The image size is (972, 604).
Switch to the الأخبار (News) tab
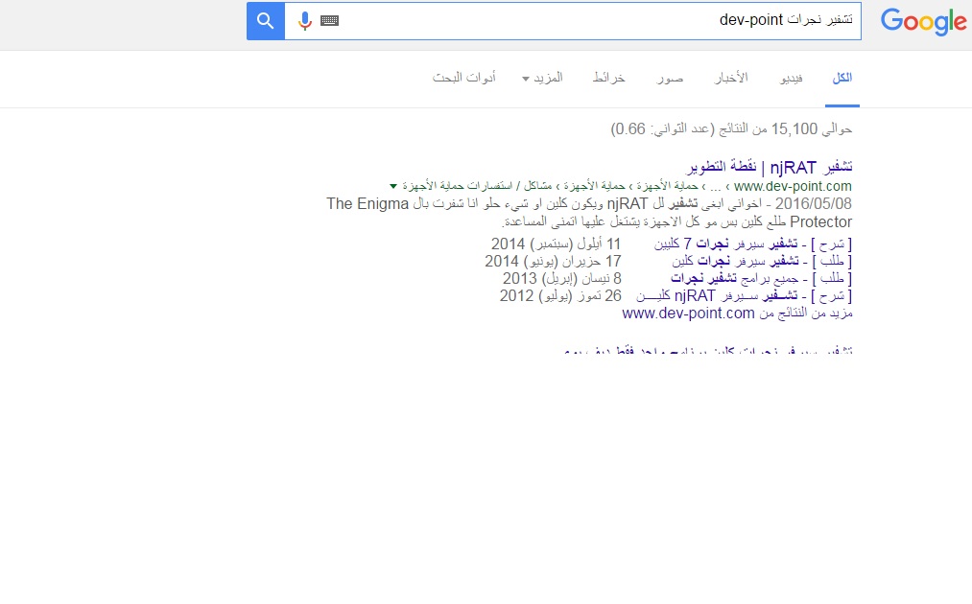[x=731, y=78]
